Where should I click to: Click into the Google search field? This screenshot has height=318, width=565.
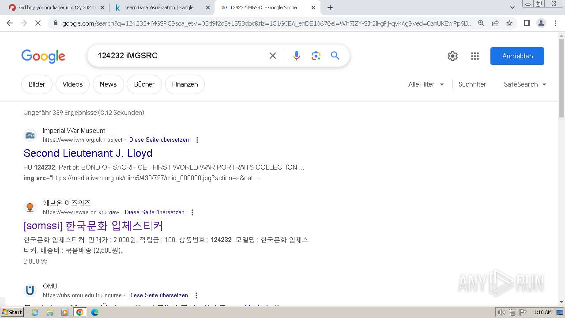tap(181, 56)
